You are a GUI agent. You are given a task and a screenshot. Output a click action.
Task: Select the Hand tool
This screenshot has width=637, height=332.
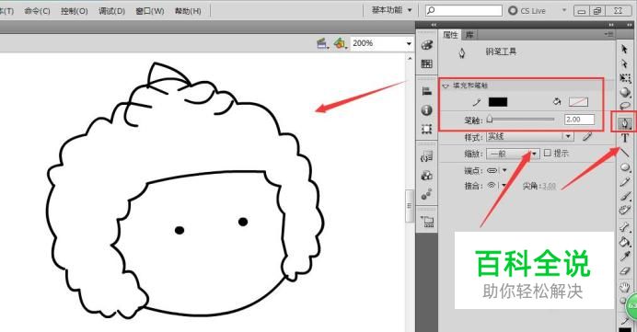tap(625, 287)
